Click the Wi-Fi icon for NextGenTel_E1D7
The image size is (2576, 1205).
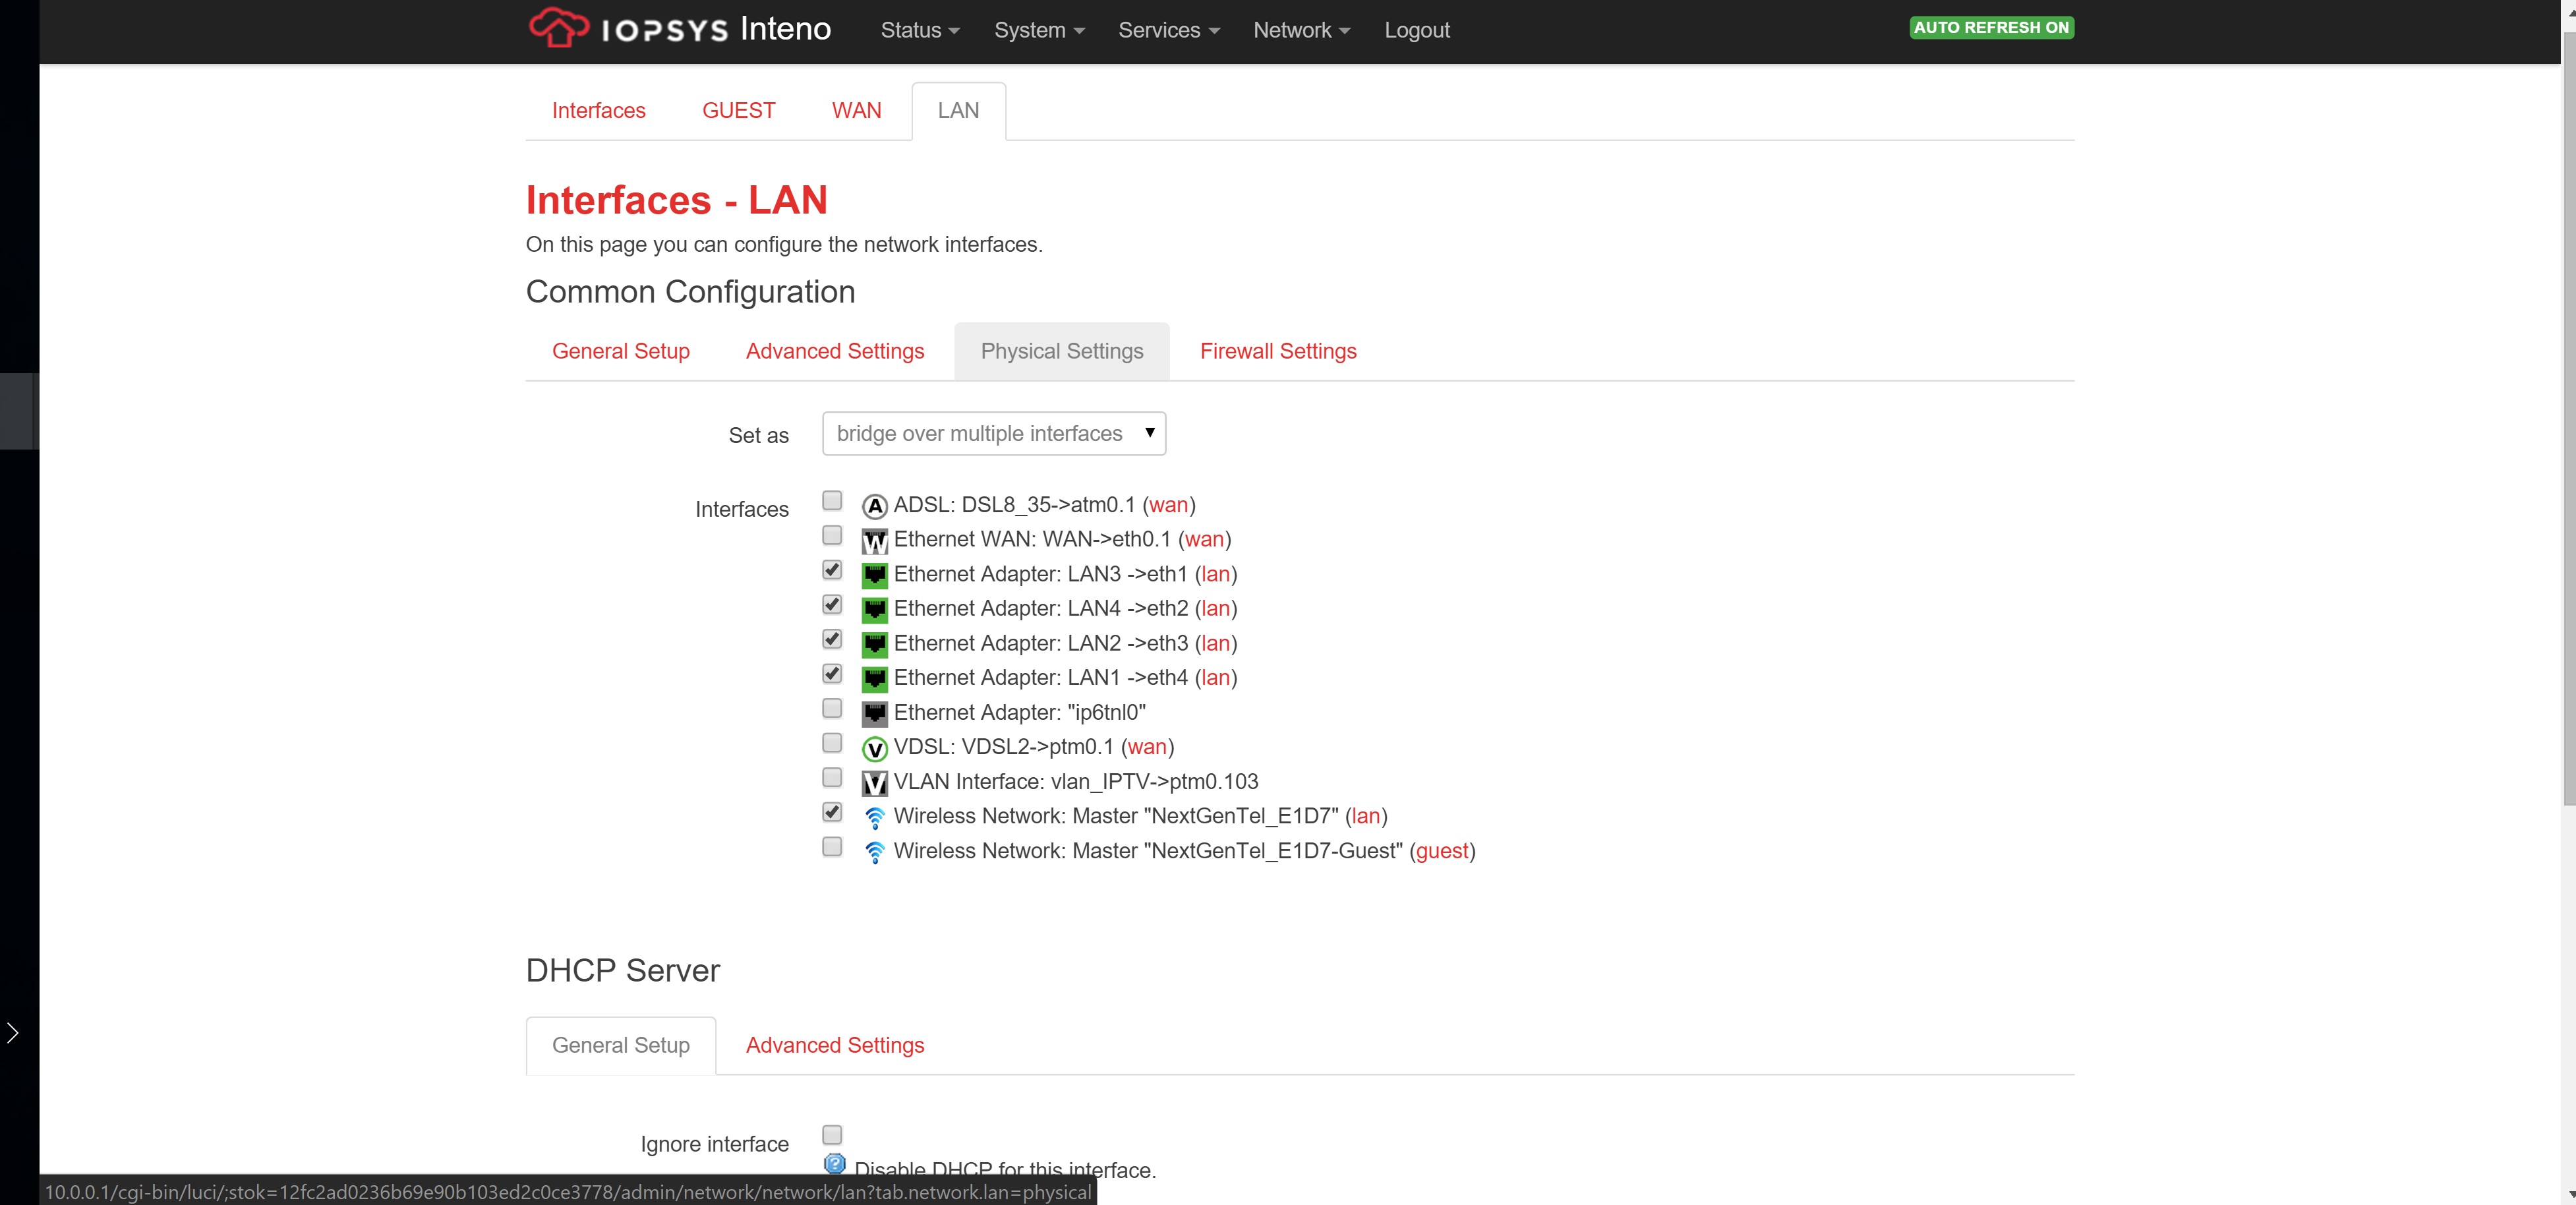pos(874,818)
